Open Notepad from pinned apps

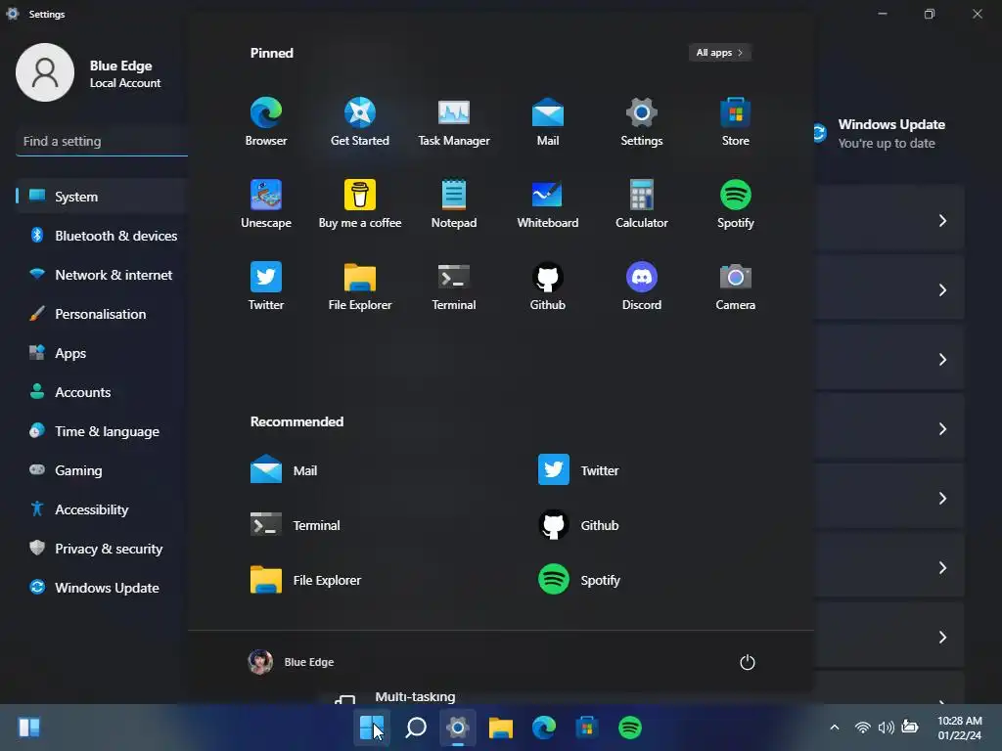[454, 203]
